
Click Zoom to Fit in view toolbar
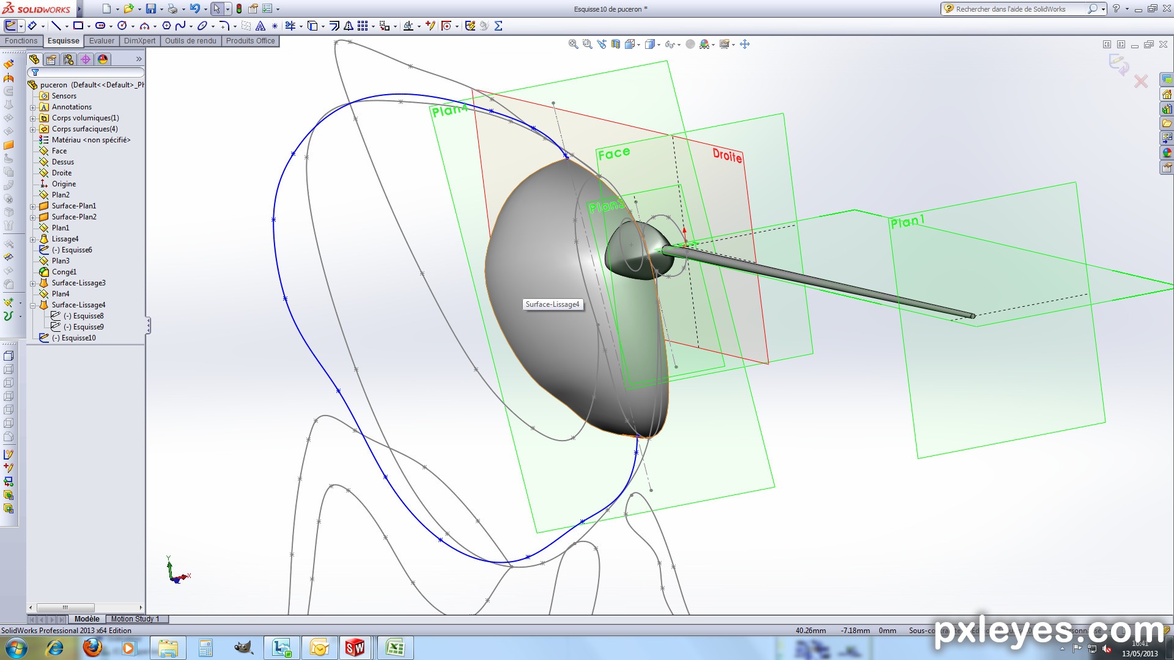(x=573, y=44)
